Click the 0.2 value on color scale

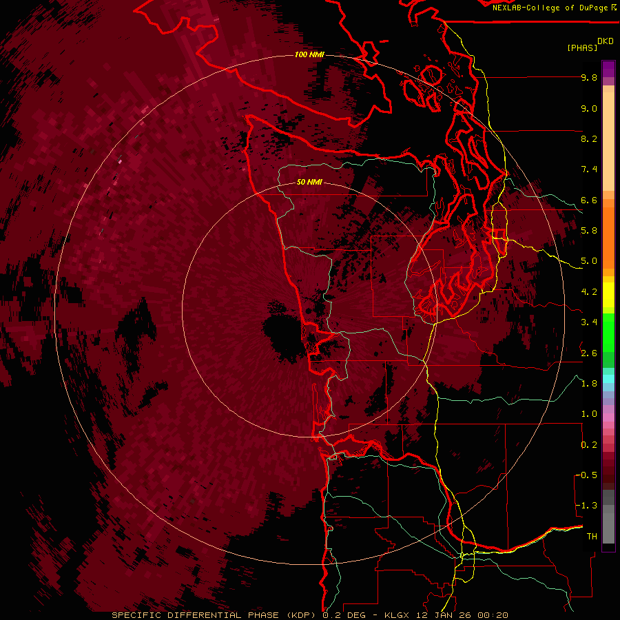pyautogui.click(x=589, y=445)
